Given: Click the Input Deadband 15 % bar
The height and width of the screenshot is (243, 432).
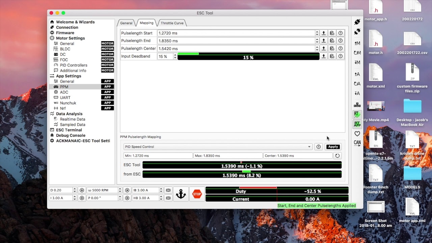Looking at the screenshot, I should click(248, 57).
